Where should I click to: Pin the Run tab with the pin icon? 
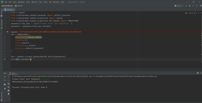click(x=5, y=89)
